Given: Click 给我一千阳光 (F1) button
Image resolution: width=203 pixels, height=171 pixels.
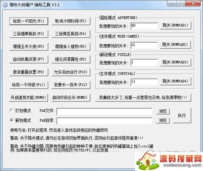Looking at the screenshot, I should coord(28,21).
